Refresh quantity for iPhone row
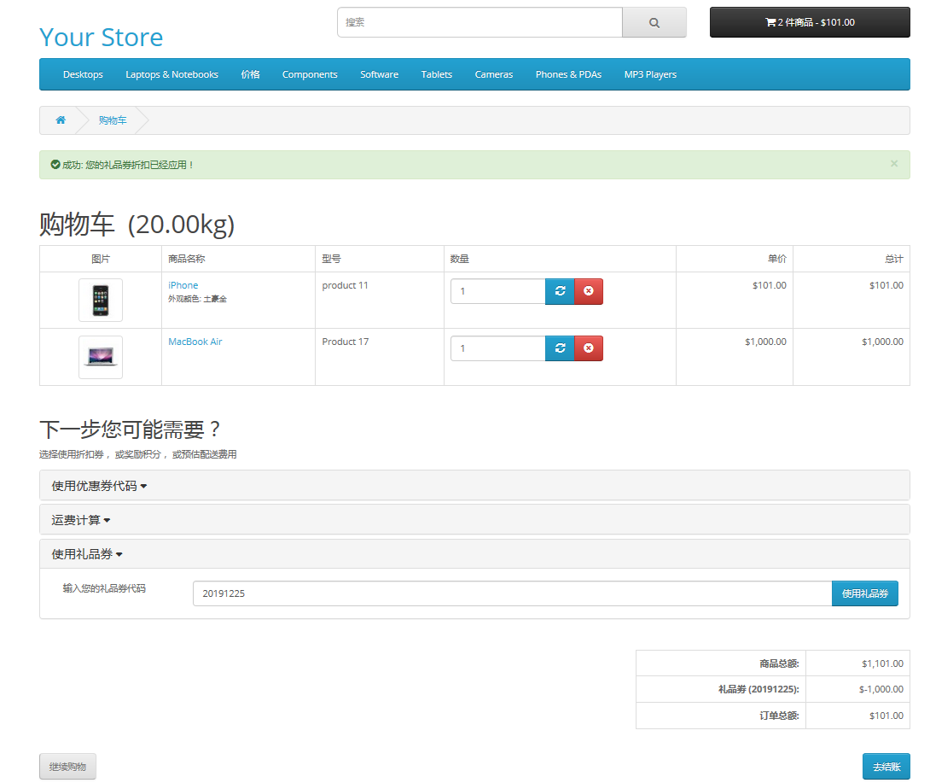Image resolution: width=930 pixels, height=783 pixels. tap(560, 291)
